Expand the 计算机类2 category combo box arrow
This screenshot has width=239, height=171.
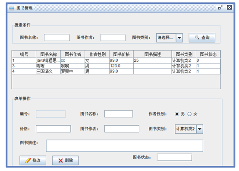(199, 129)
